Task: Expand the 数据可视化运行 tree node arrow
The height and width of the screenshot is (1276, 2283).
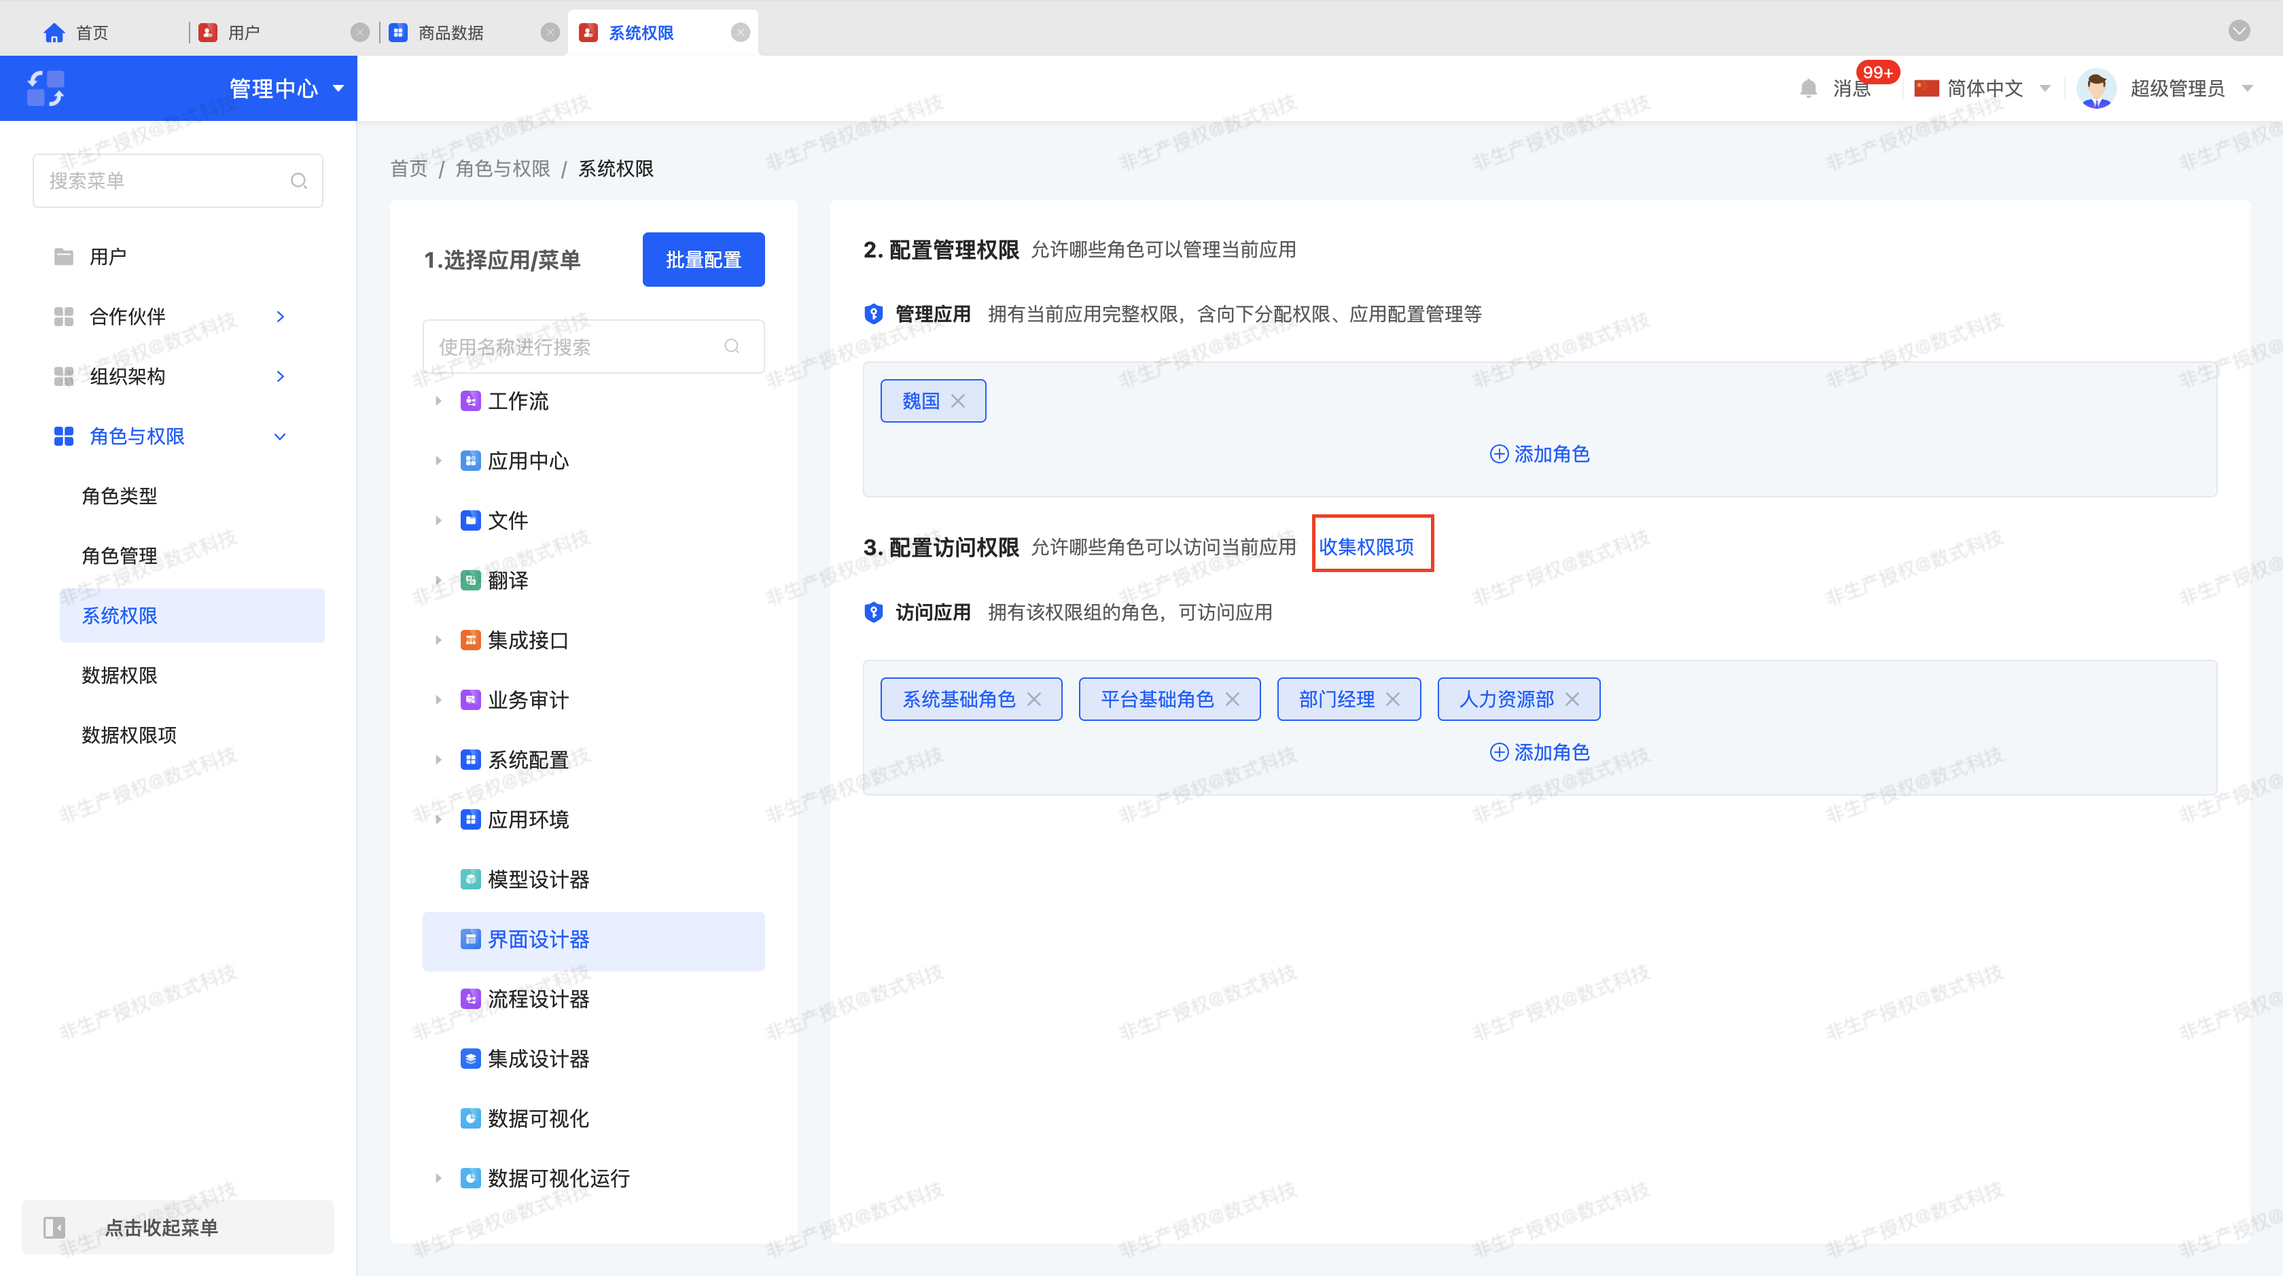Action: (438, 1179)
